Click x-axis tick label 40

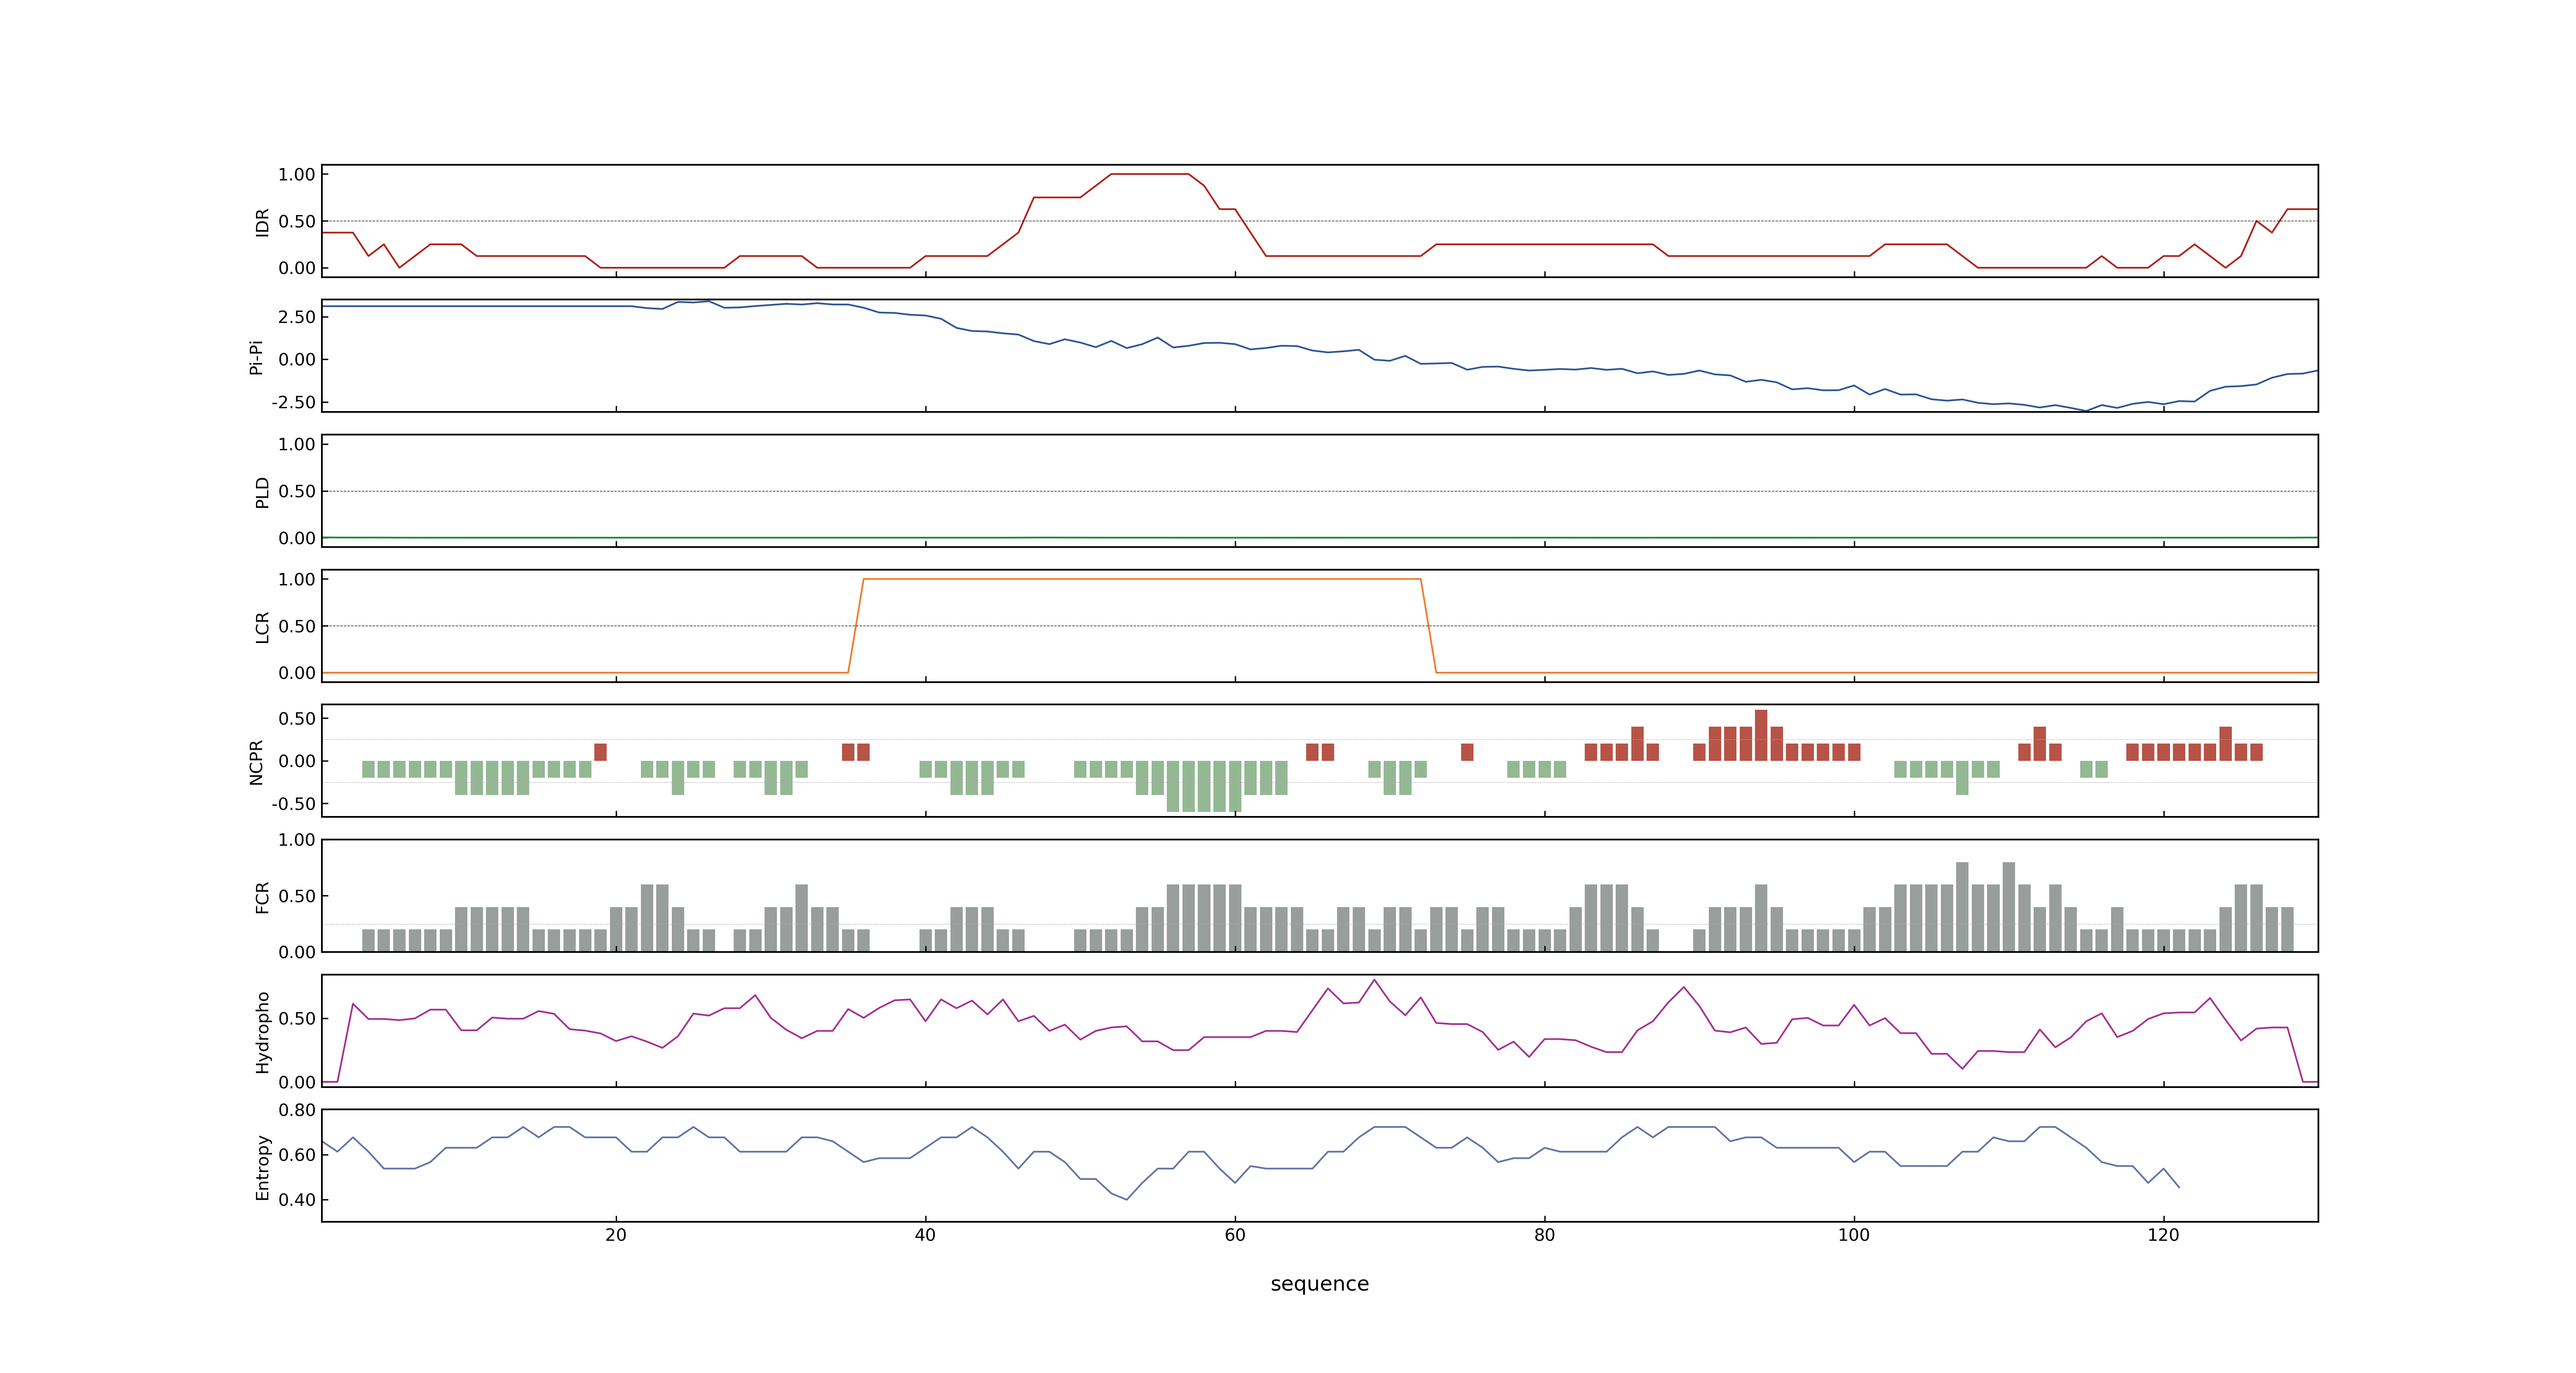tap(925, 1235)
